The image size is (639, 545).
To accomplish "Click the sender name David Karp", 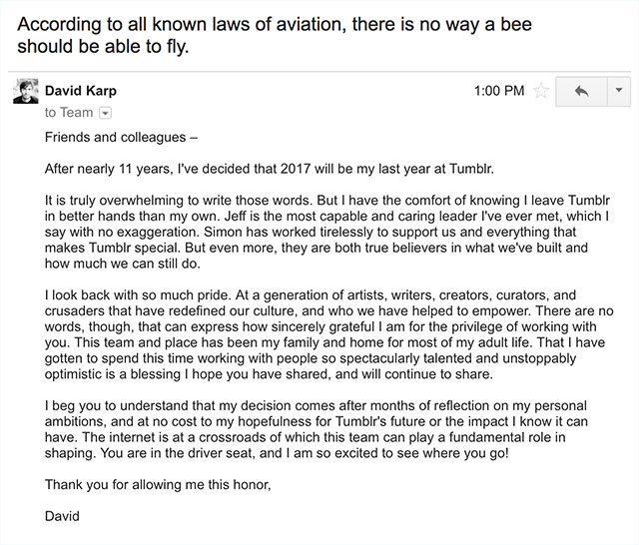I will [x=81, y=91].
